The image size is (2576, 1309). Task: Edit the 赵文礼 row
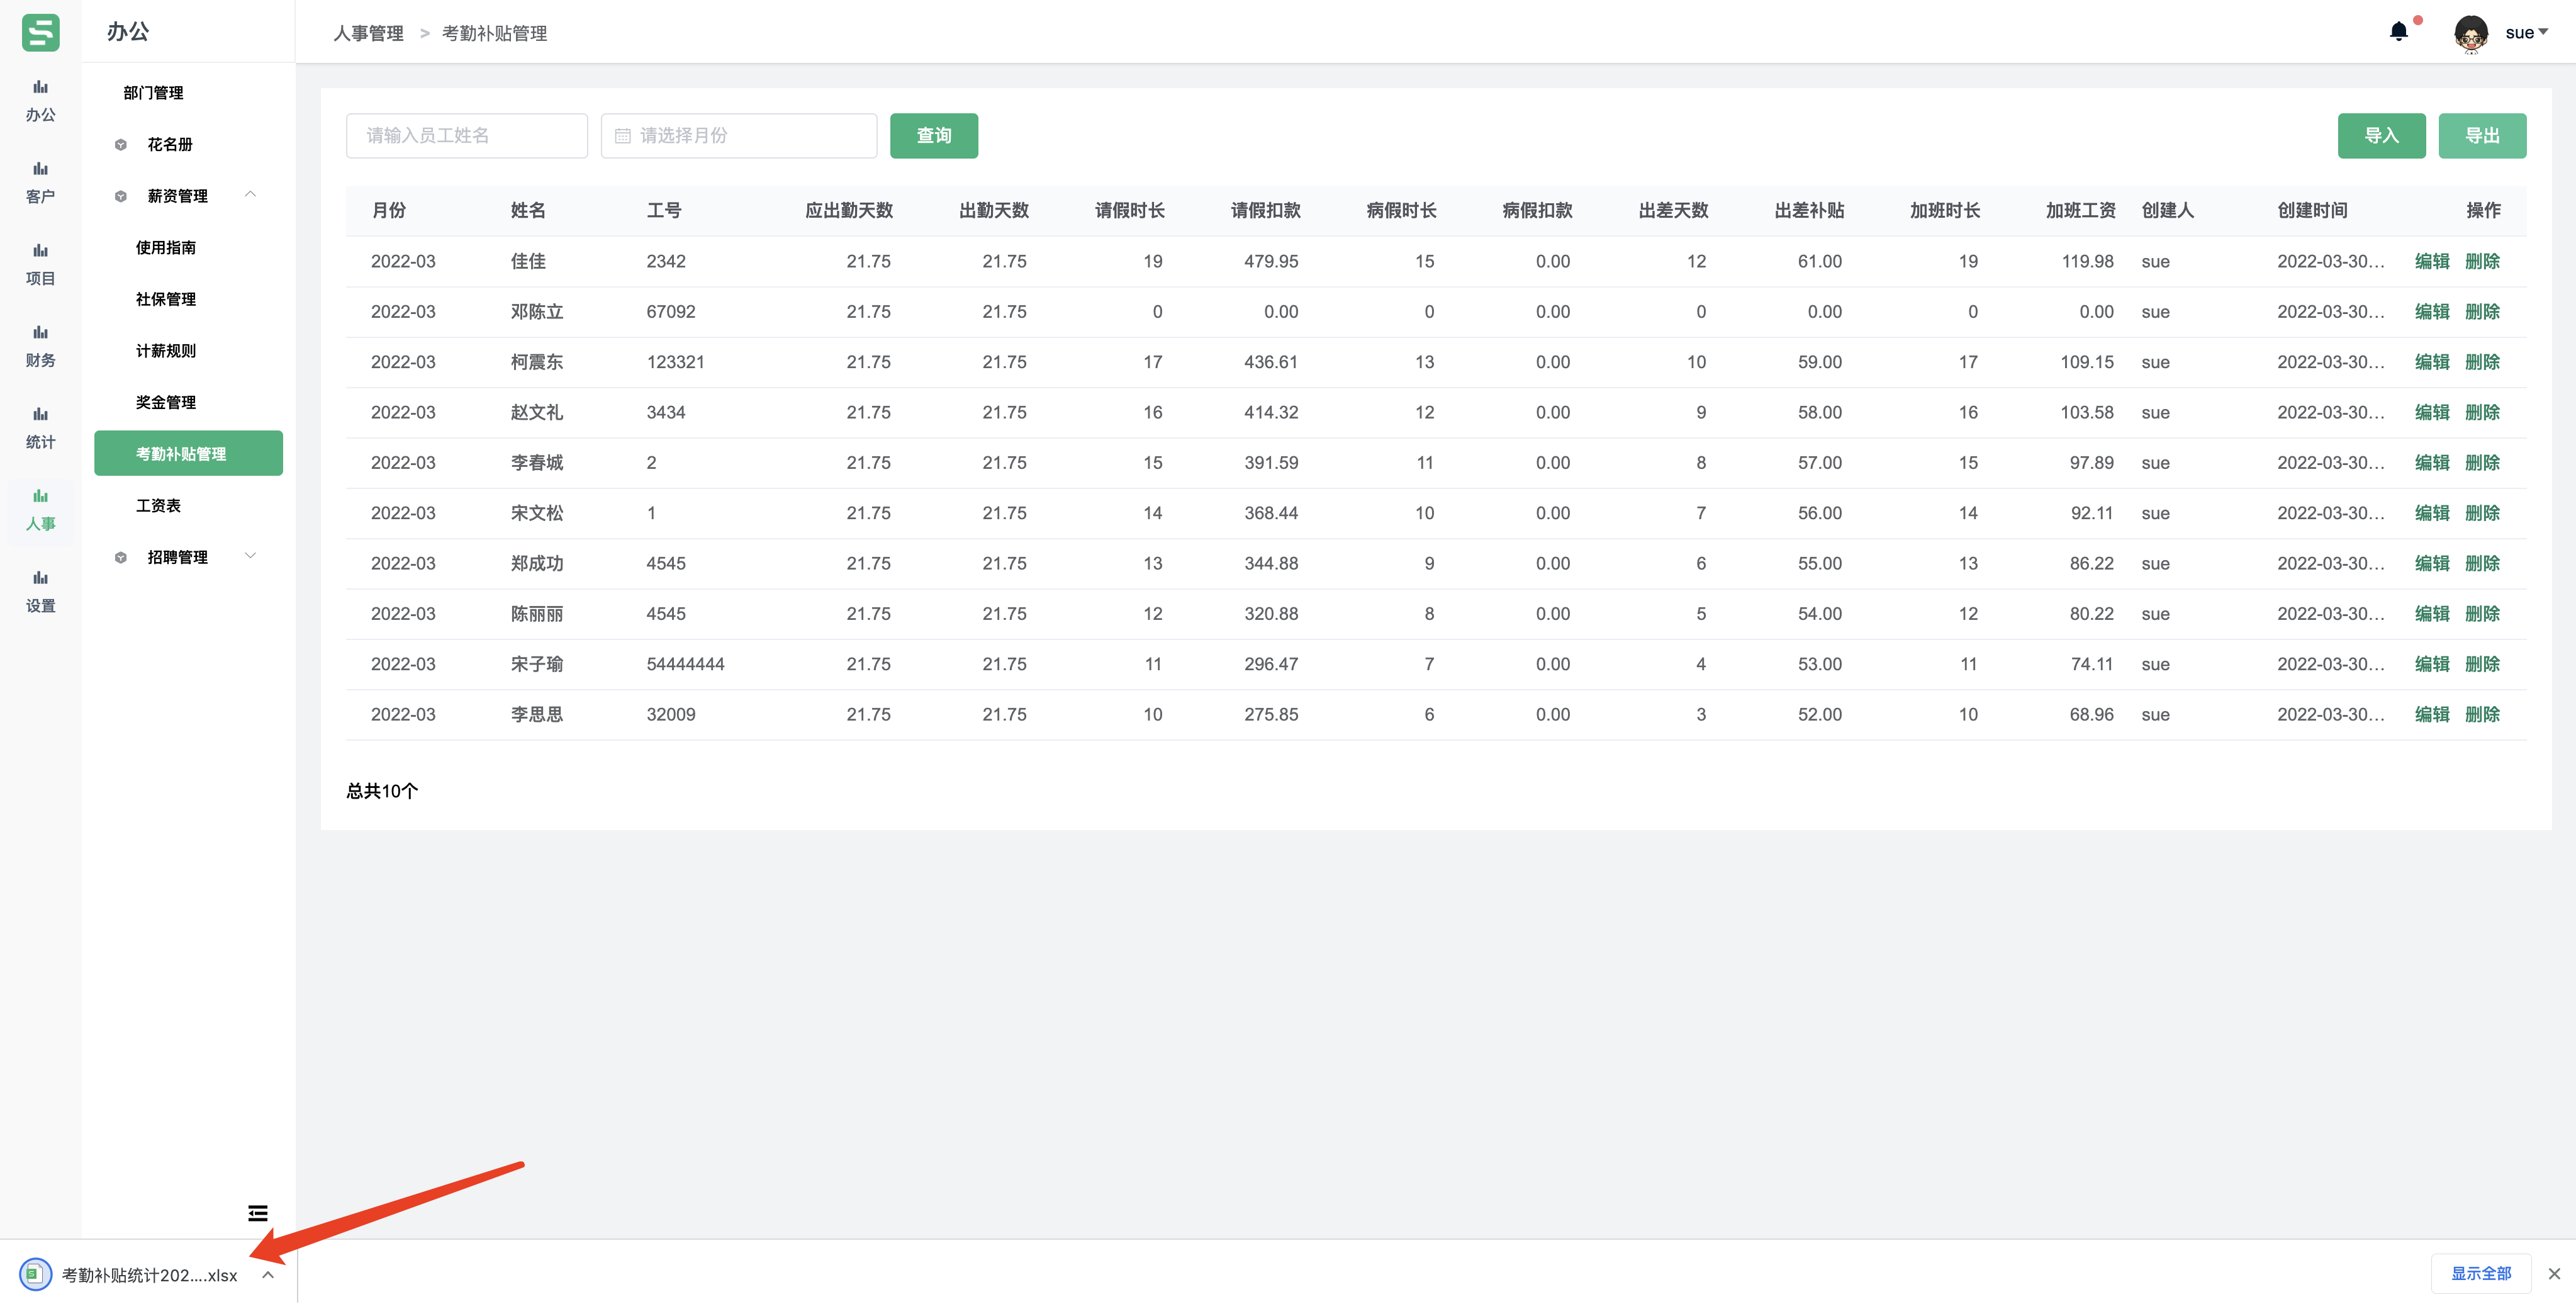click(2431, 412)
